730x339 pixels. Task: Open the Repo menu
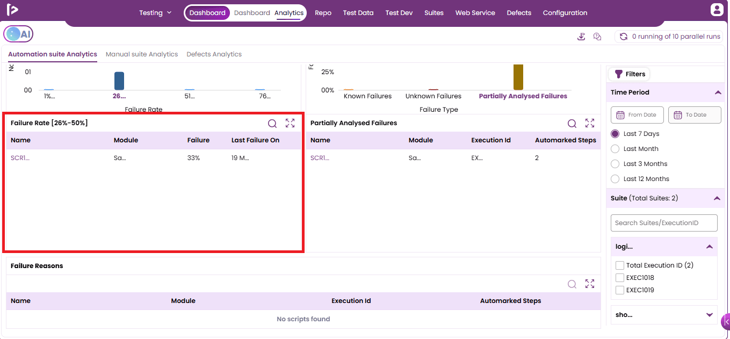pyautogui.click(x=323, y=13)
